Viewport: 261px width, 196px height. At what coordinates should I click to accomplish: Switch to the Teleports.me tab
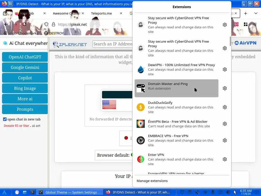[x=101, y=13]
